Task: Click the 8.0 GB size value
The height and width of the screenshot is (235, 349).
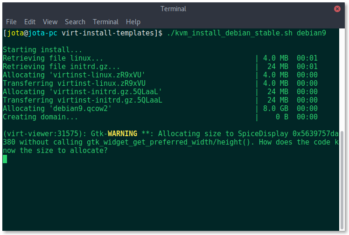Action: pos(276,109)
